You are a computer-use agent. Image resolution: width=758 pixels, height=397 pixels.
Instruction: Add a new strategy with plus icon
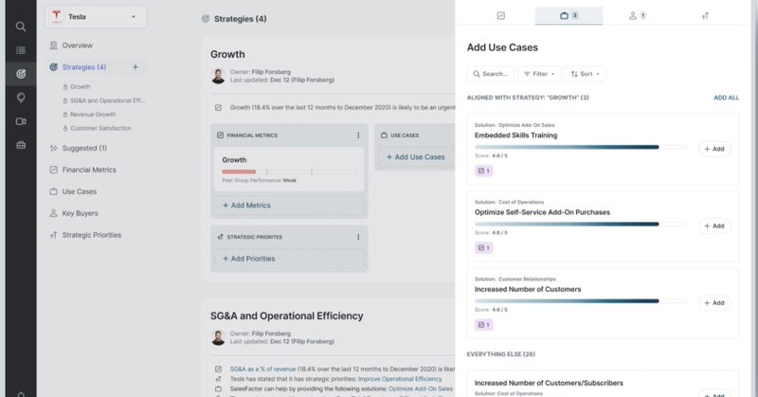[x=135, y=67]
